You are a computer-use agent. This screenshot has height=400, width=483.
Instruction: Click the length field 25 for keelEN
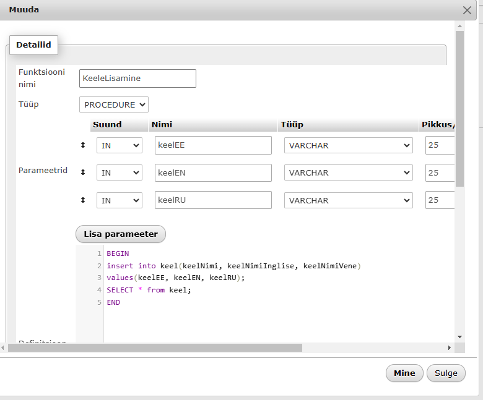[x=440, y=172]
